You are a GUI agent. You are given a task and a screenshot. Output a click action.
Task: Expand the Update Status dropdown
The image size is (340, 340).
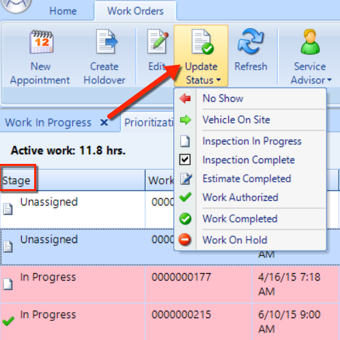(201, 56)
